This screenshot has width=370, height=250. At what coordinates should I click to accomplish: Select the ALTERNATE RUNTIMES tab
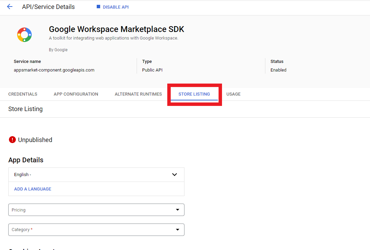pos(138,94)
